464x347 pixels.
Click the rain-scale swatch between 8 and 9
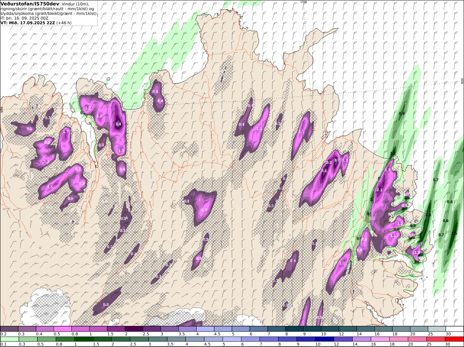pos(288,339)
